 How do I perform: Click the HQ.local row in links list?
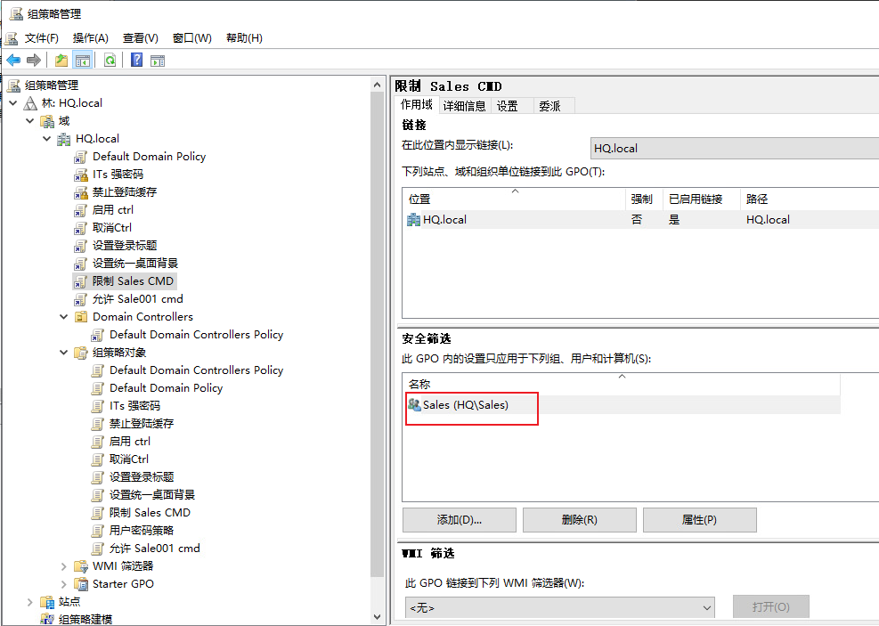[x=640, y=220]
